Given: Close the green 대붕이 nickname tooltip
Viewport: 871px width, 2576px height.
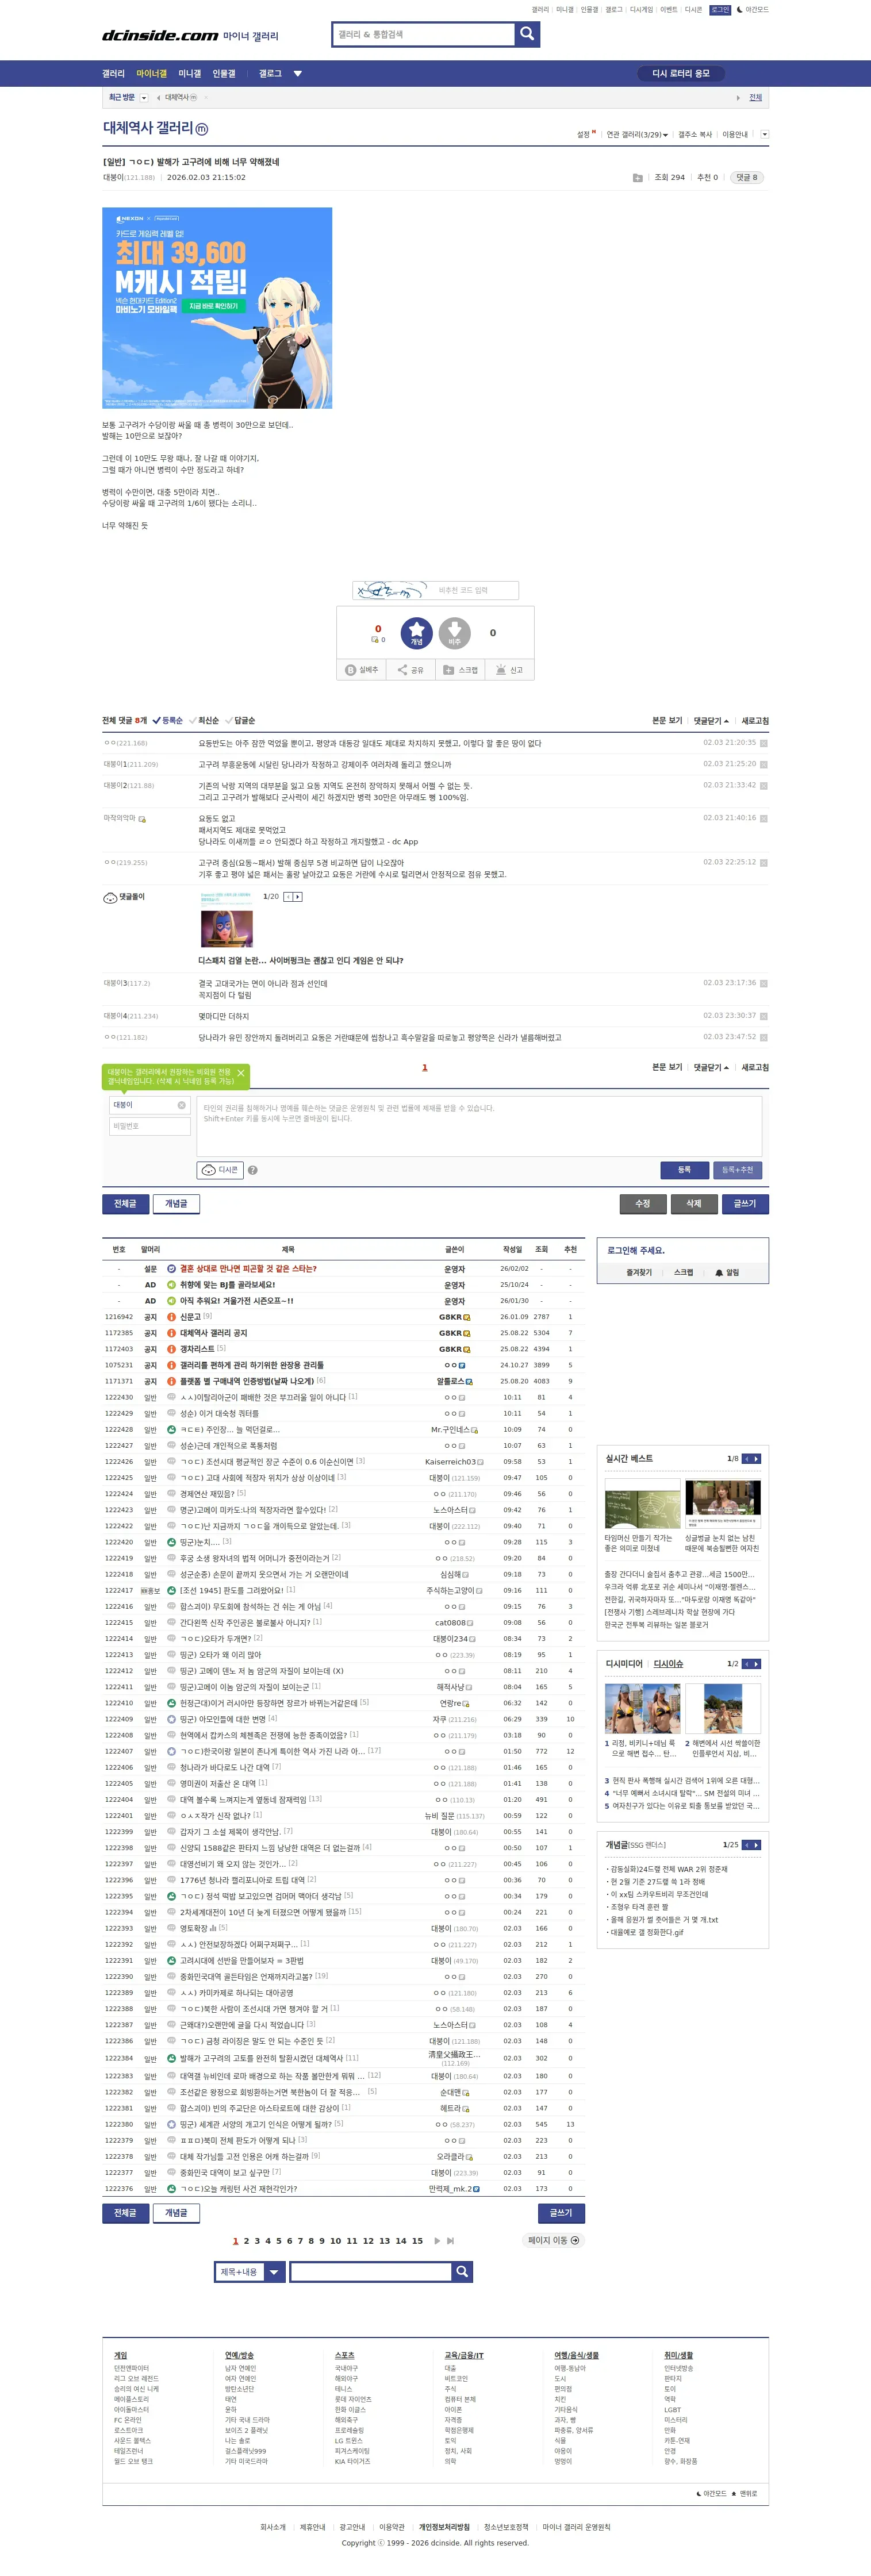Looking at the screenshot, I should tap(240, 1073).
